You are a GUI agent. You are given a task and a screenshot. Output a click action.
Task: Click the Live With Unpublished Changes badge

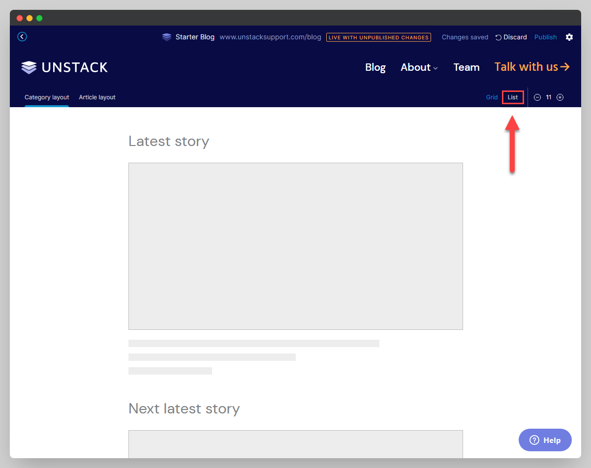click(x=378, y=37)
